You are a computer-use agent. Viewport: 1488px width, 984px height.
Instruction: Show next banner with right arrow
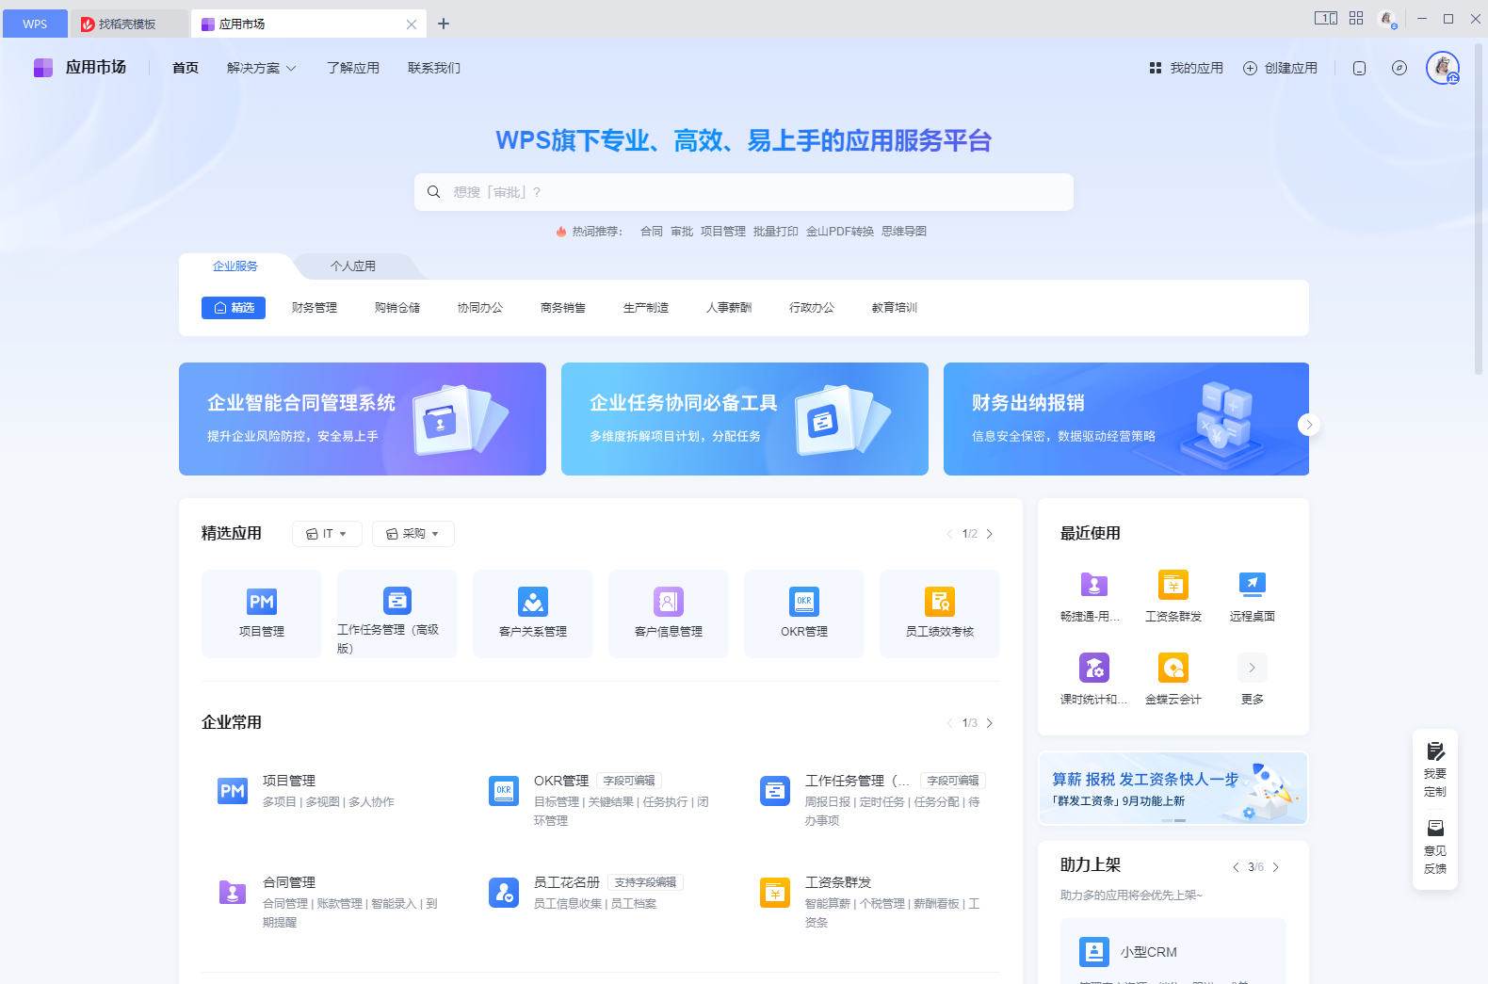1309,425
